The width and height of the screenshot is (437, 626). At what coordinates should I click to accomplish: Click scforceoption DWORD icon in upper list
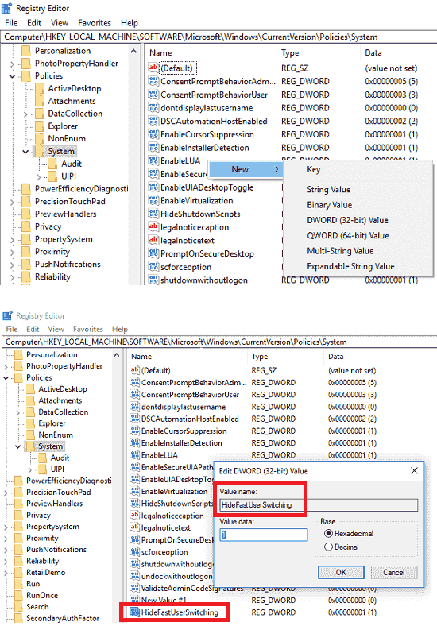coord(153,267)
